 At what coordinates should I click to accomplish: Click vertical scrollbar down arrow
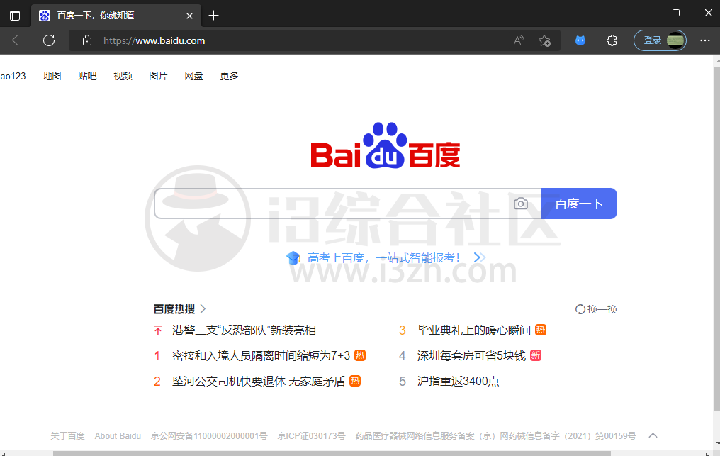[716, 444]
